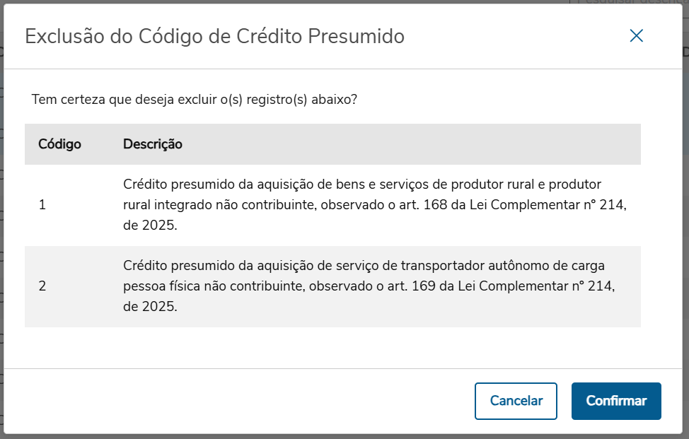The width and height of the screenshot is (689, 439).
Task: Click the Código column header
Action: (59, 144)
